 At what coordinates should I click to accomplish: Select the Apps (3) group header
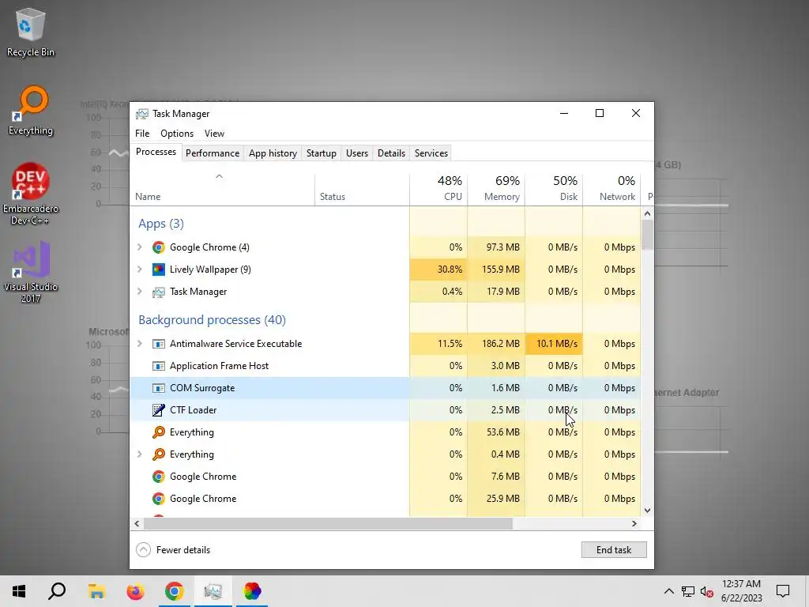click(x=161, y=224)
